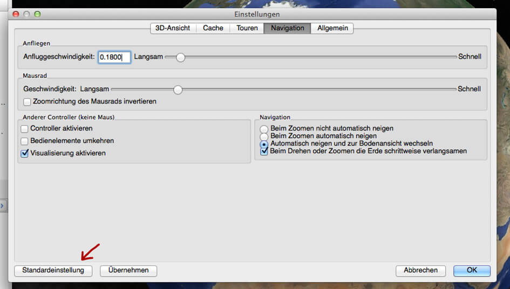
Task: Check Controller aktivieren
Action: tap(24, 129)
